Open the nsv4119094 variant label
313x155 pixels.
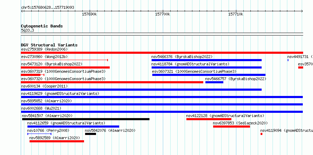coord(287,130)
